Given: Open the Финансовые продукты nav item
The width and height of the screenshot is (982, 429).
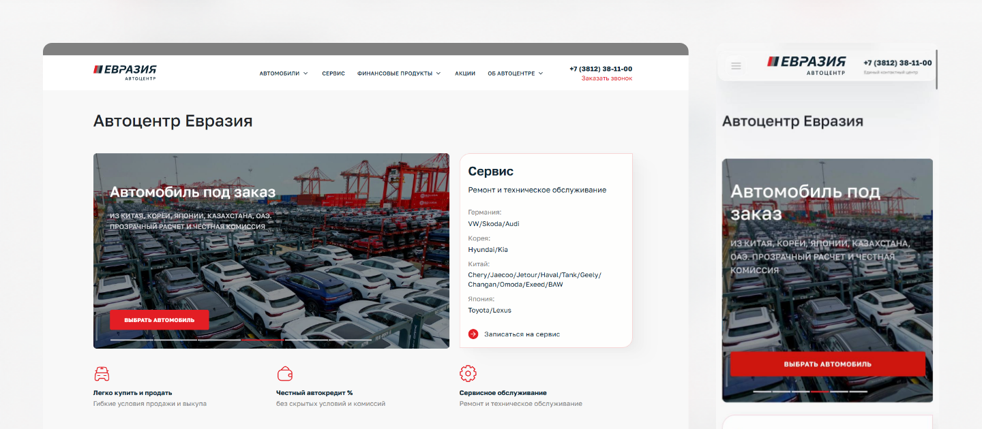Looking at the screenshot, I should click(x=395, y=74).
